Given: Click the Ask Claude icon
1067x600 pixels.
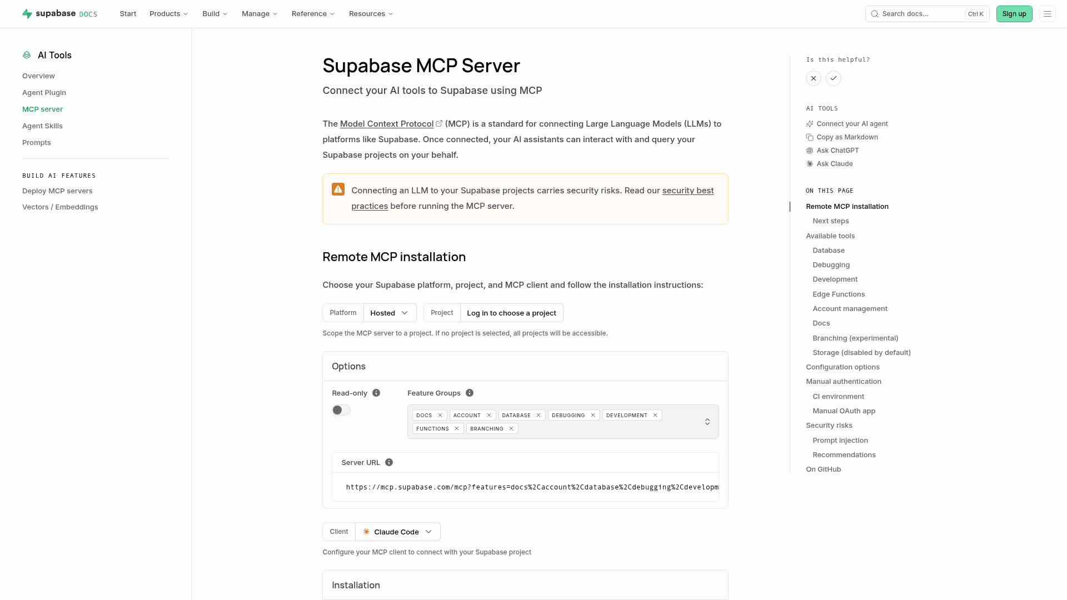Looking at the screenshot, I should pyautogui.click(x=810, y=164).
